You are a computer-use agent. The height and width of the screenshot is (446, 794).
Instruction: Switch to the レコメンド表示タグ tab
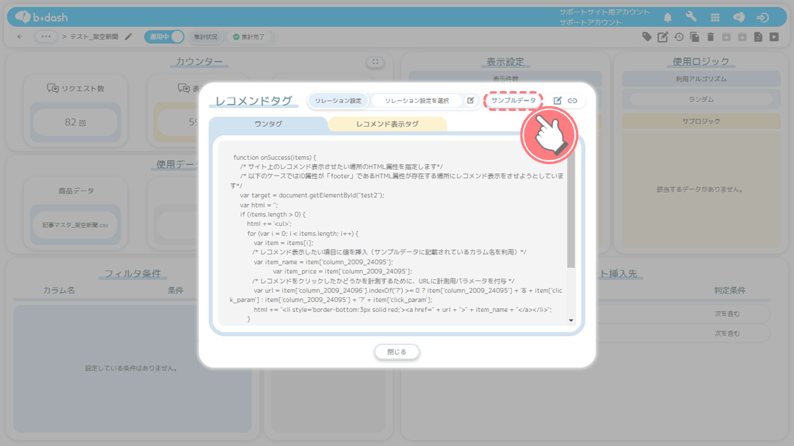click(387, 124)
